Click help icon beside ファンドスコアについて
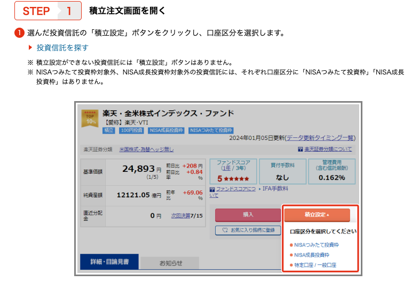 point(212,189)
